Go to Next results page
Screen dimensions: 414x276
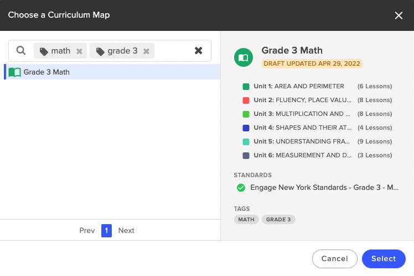point(126,230)
